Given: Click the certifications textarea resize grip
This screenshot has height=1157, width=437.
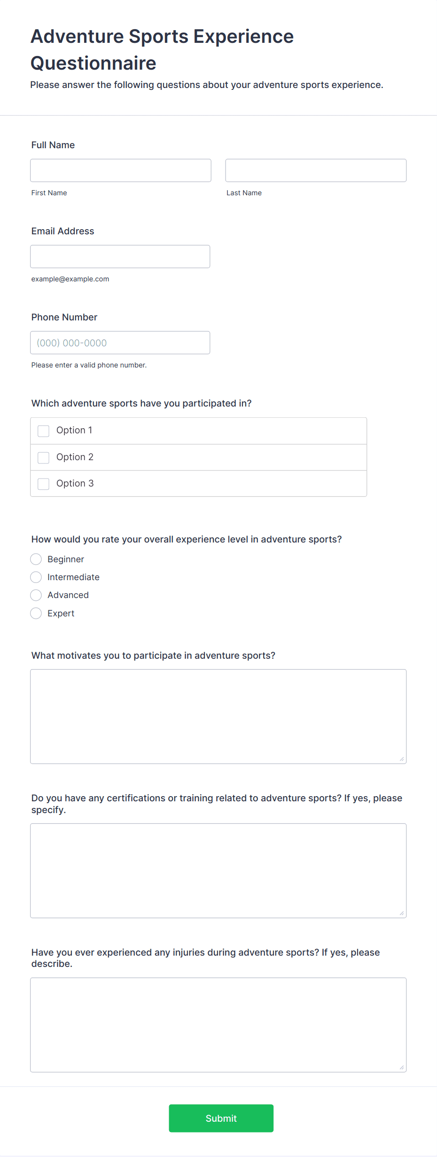Looking at the screenshot, I should pos(402,913).
